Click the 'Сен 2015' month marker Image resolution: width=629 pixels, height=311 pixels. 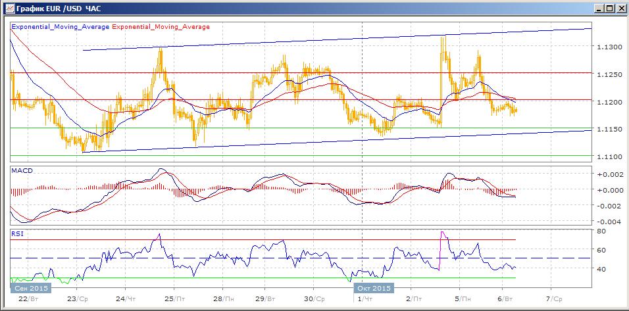click(29, 288)
